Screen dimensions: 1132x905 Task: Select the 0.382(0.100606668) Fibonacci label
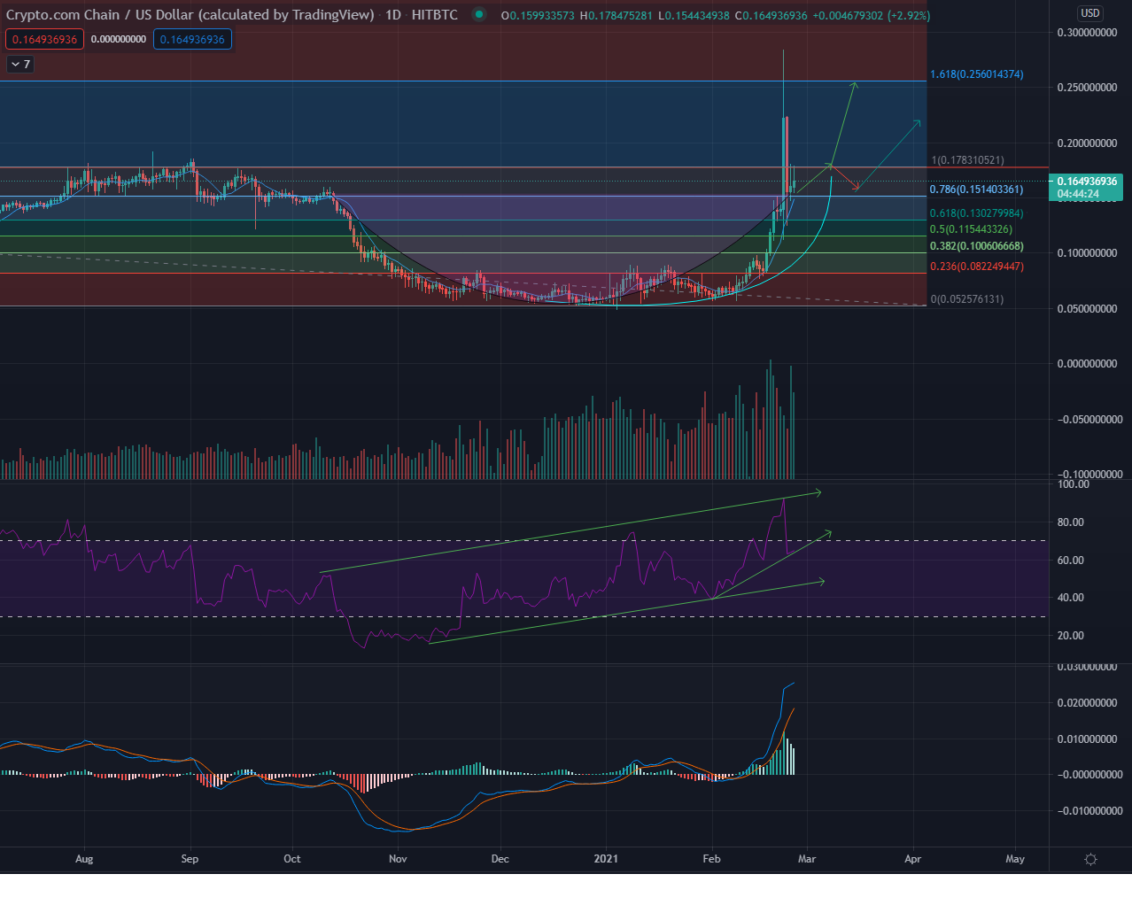pos(976,246)
